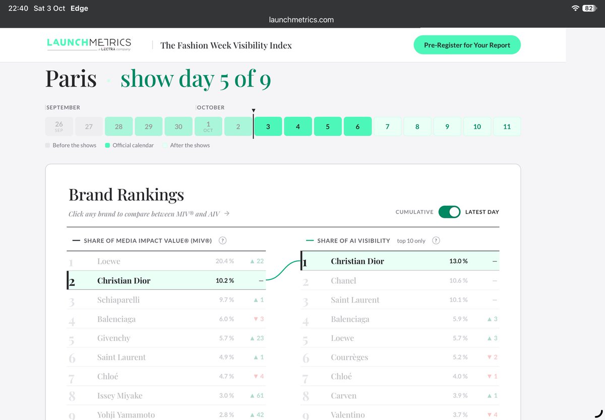The image size is (605, 420).
Task: Open Saint Laurent in the AI Visibility ranking
Action: [400, 300]
